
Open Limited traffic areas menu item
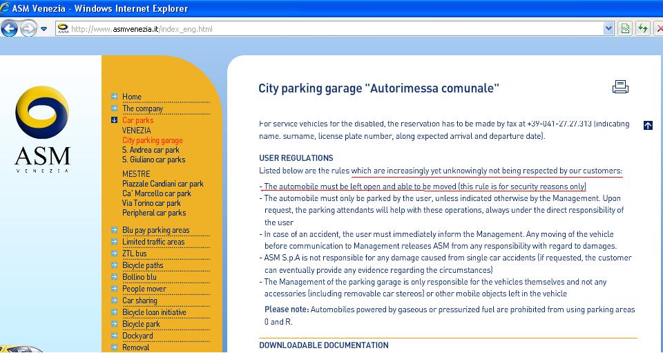[x=153, y=242]
